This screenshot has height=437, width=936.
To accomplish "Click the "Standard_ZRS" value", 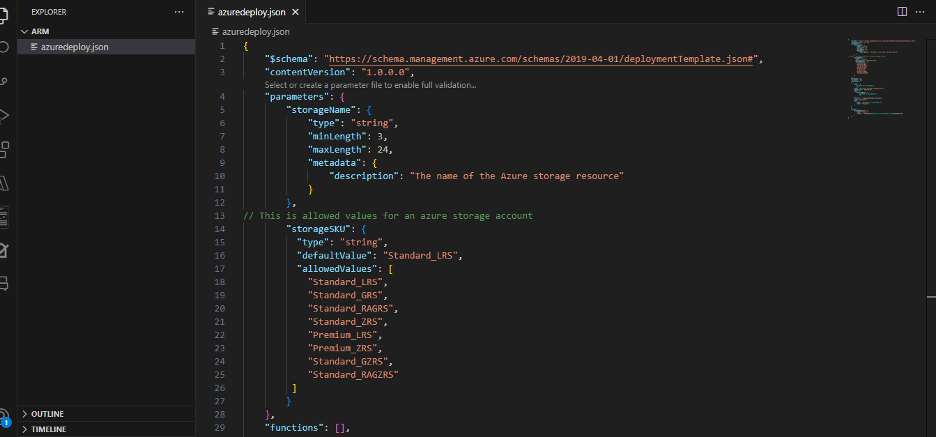I will [345, 322].
